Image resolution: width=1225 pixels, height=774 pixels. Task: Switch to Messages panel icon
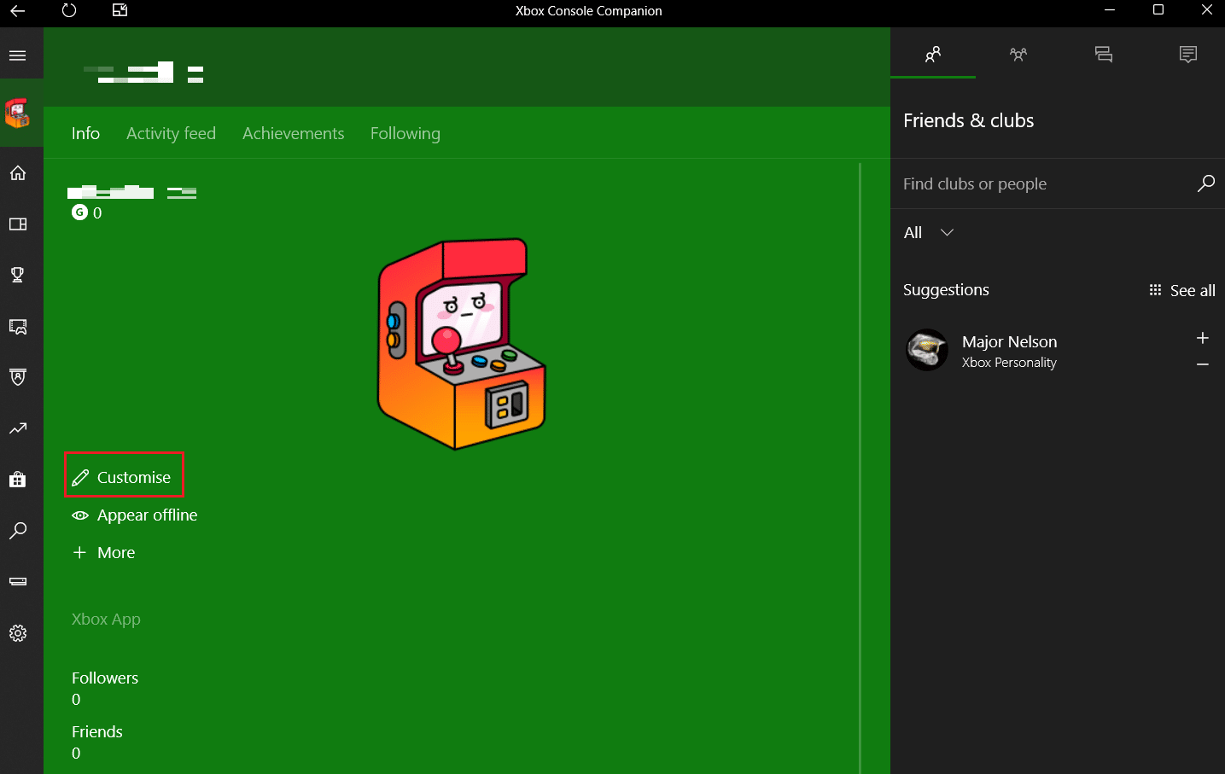tap(1104, 55)
